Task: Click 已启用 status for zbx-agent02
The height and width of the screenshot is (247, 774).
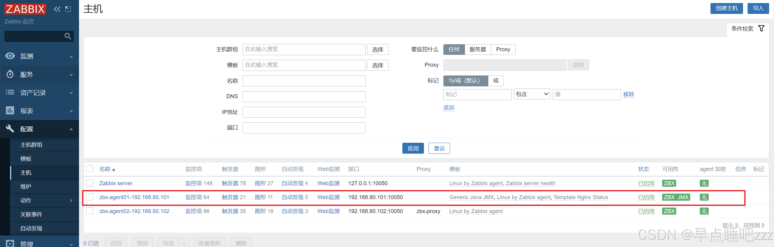Action: [x=646, y=211]
